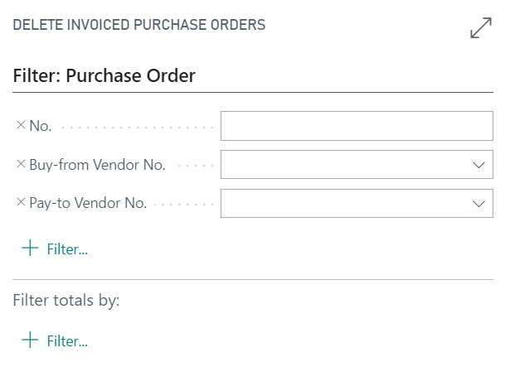The image size is (510, 367).
Task: Click the dotted leader beside the No. label
Action: tap(138, 128)
